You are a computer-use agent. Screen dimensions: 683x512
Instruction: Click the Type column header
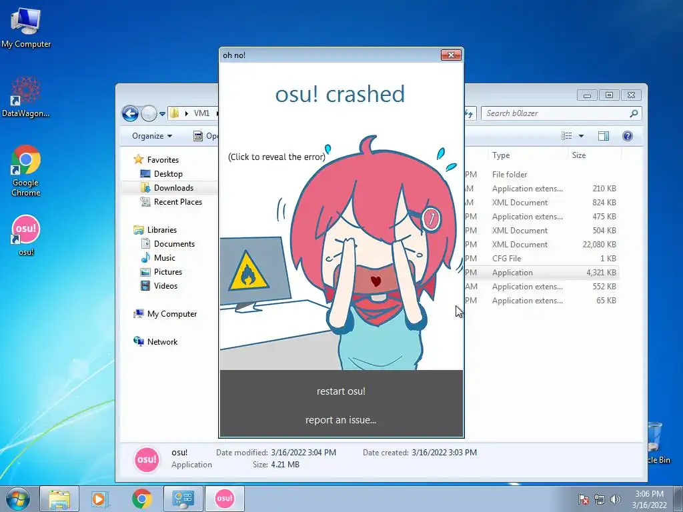click(x=501, y=155)
